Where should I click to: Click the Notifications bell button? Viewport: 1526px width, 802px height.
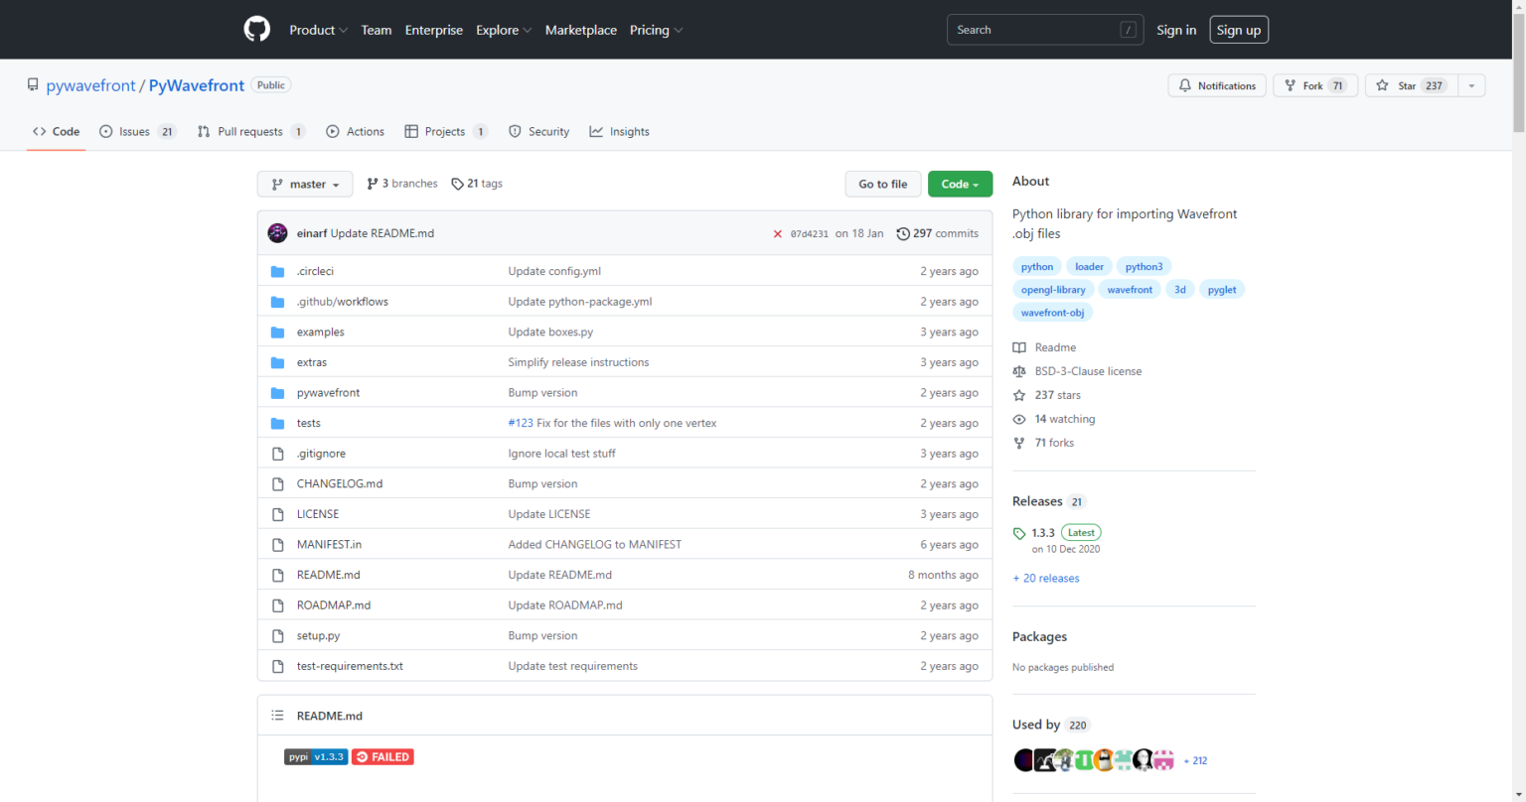coord(1217,86)
